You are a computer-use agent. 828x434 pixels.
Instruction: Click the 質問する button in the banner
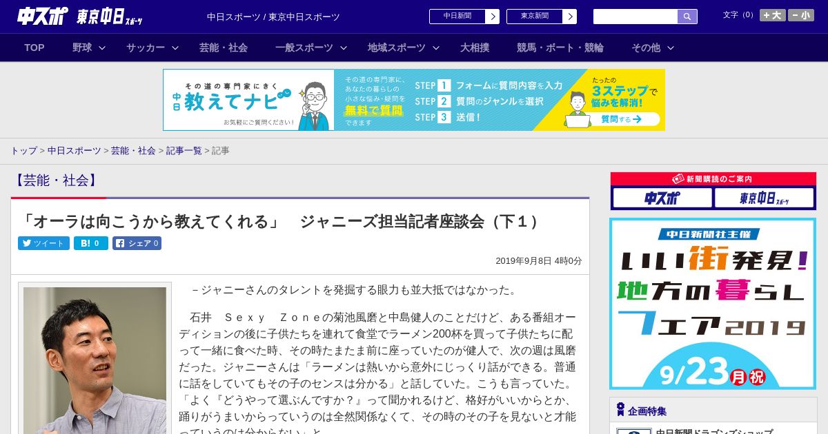tap(621, 119)
